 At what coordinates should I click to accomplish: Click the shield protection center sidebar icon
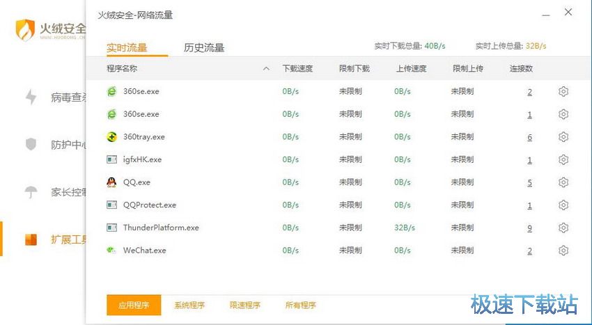click(31, 144)
